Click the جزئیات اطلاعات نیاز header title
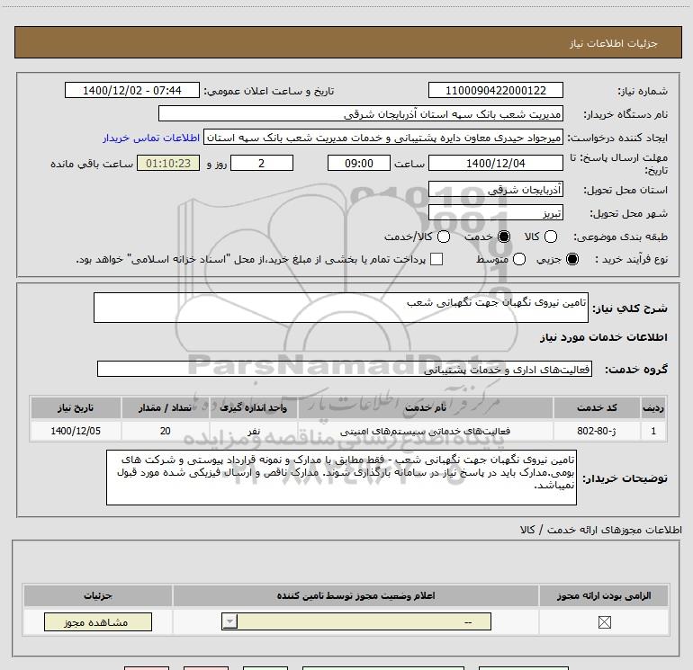The height and width of the screenshot is (670, 693). tap(614, 43)
